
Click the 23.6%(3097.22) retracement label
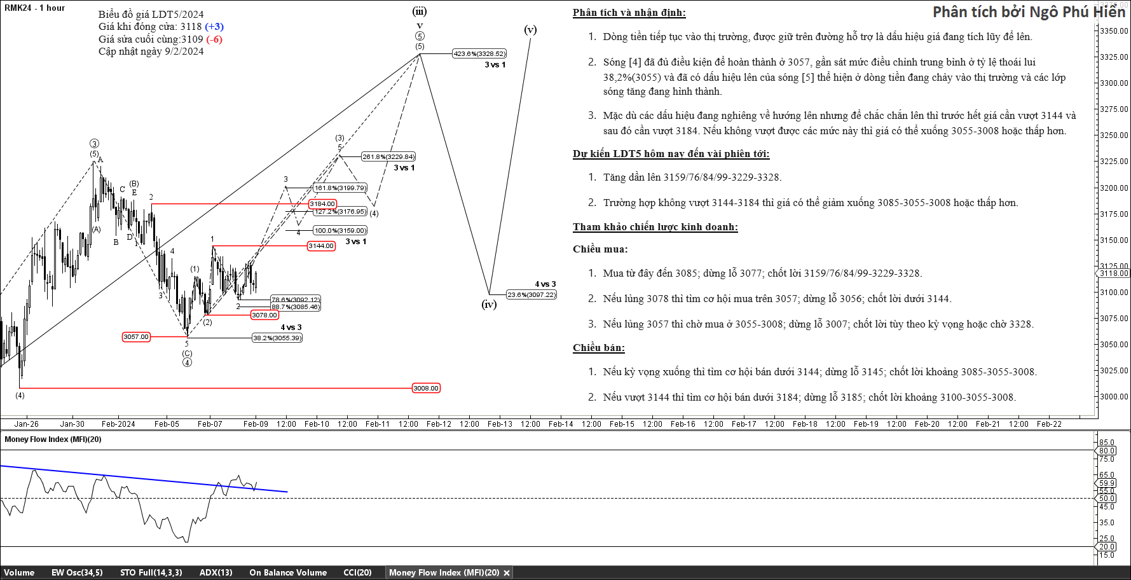531,295
